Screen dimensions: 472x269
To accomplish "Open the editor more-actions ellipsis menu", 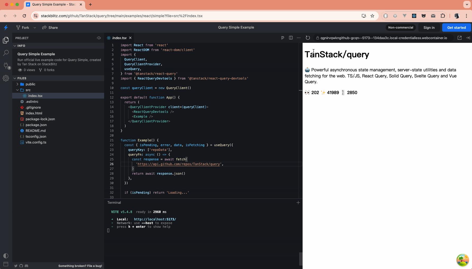I will pyautogui.click(x=299, y=38).
